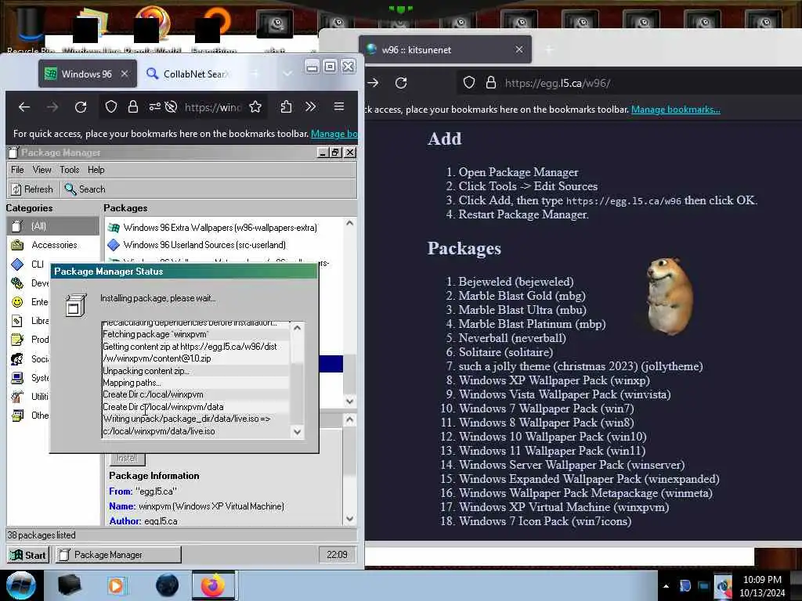Bookmark page with the star icon

point(255,106)
